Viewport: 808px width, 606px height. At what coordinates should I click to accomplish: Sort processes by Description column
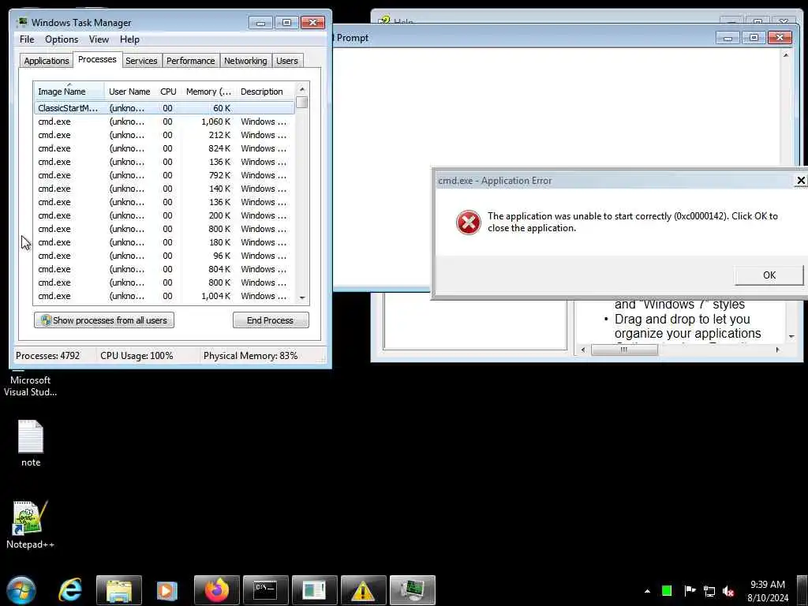(265, 92)
